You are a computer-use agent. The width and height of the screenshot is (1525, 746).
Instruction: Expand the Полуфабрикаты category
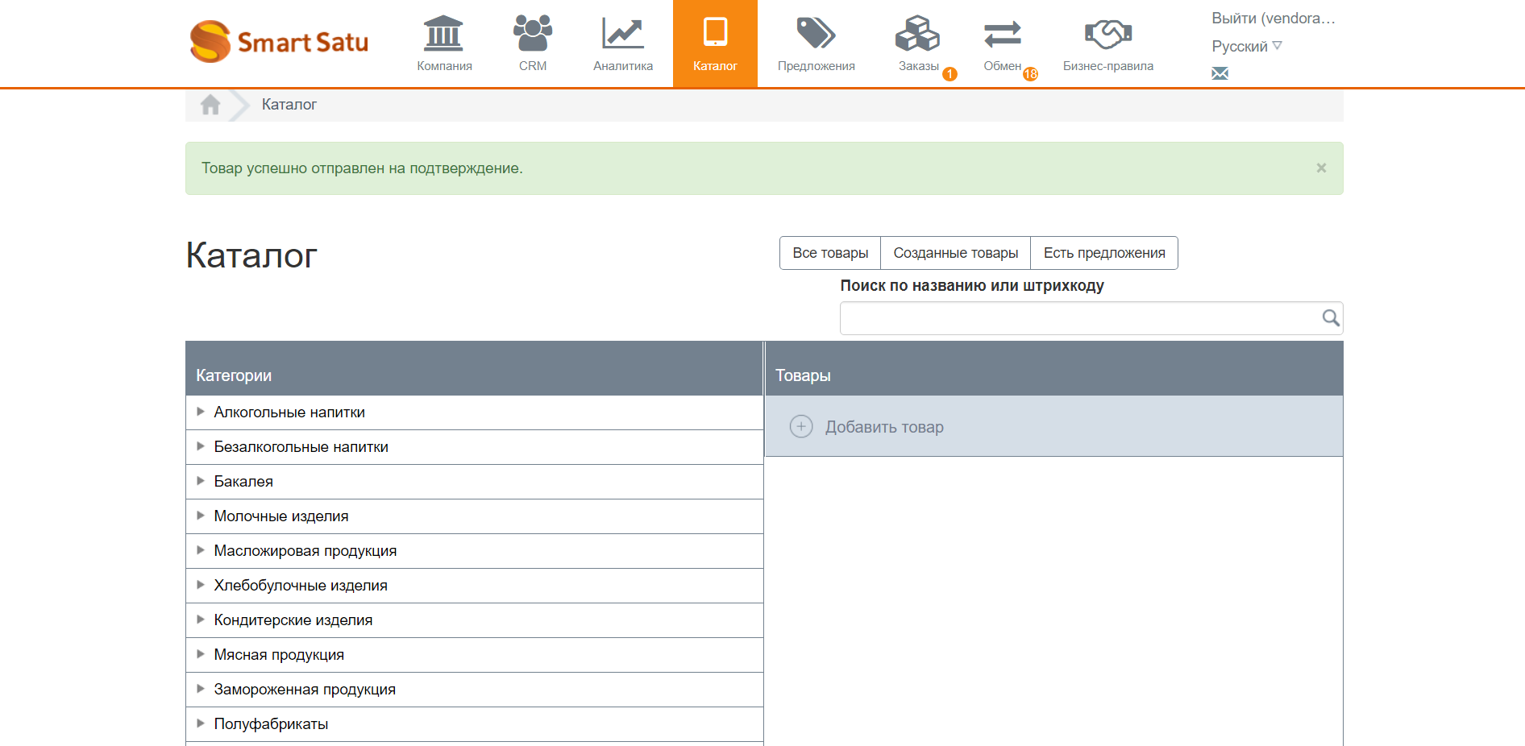tap(201, 723)
